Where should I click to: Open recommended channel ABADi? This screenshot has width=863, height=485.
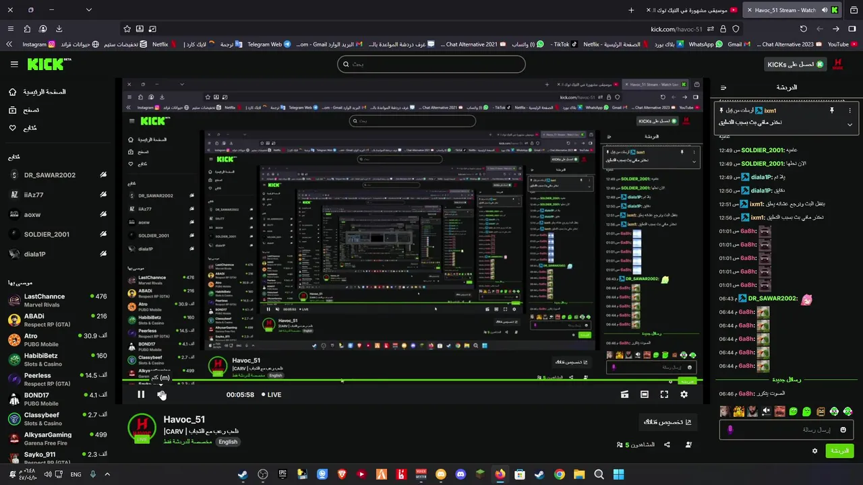(59, 320)
